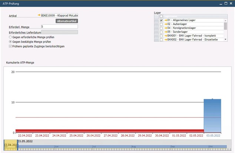Toggle Frühere geplante Zugänge berücksichtigen checkbox

click(x=10, y=47)
